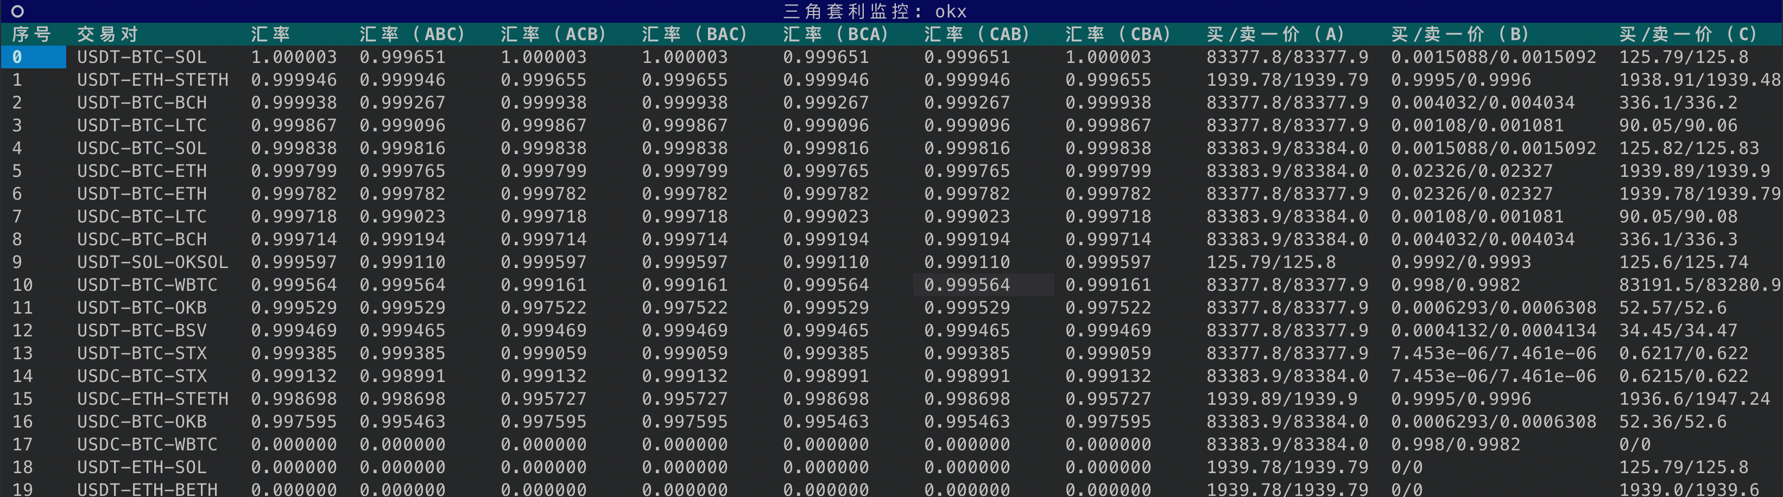Click the 汇率 (BAC) column header

point(695,34)
